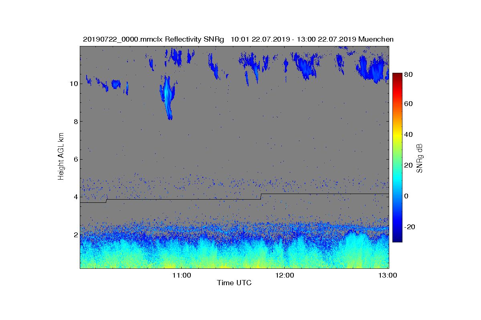
Task: Click colorbar value 40
Action: 409,134
